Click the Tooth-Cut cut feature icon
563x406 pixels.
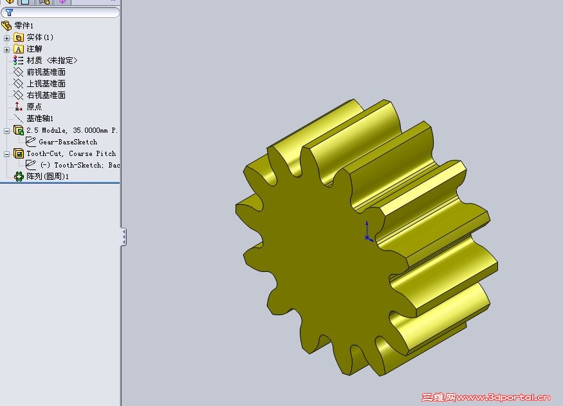(x=18, y=153)
